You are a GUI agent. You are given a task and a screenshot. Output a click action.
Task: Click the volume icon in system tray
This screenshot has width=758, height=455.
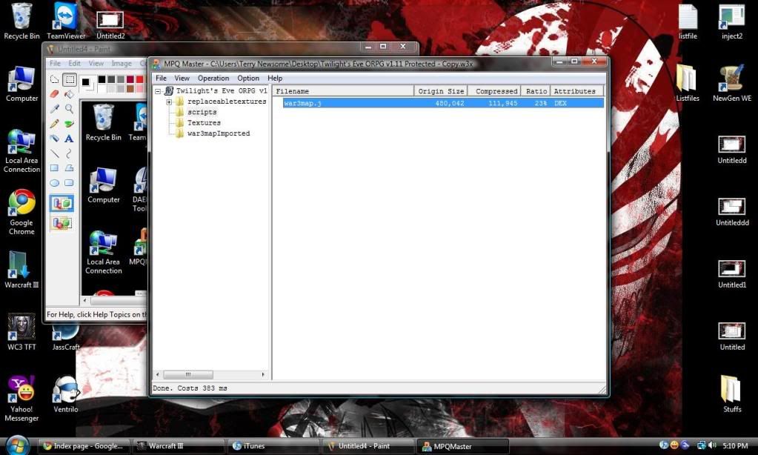(x=712, y=445)
